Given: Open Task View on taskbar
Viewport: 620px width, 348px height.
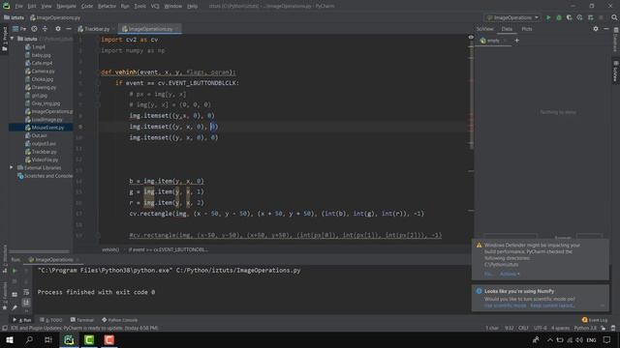Looking at the screenshot, I should click(48, 339).
